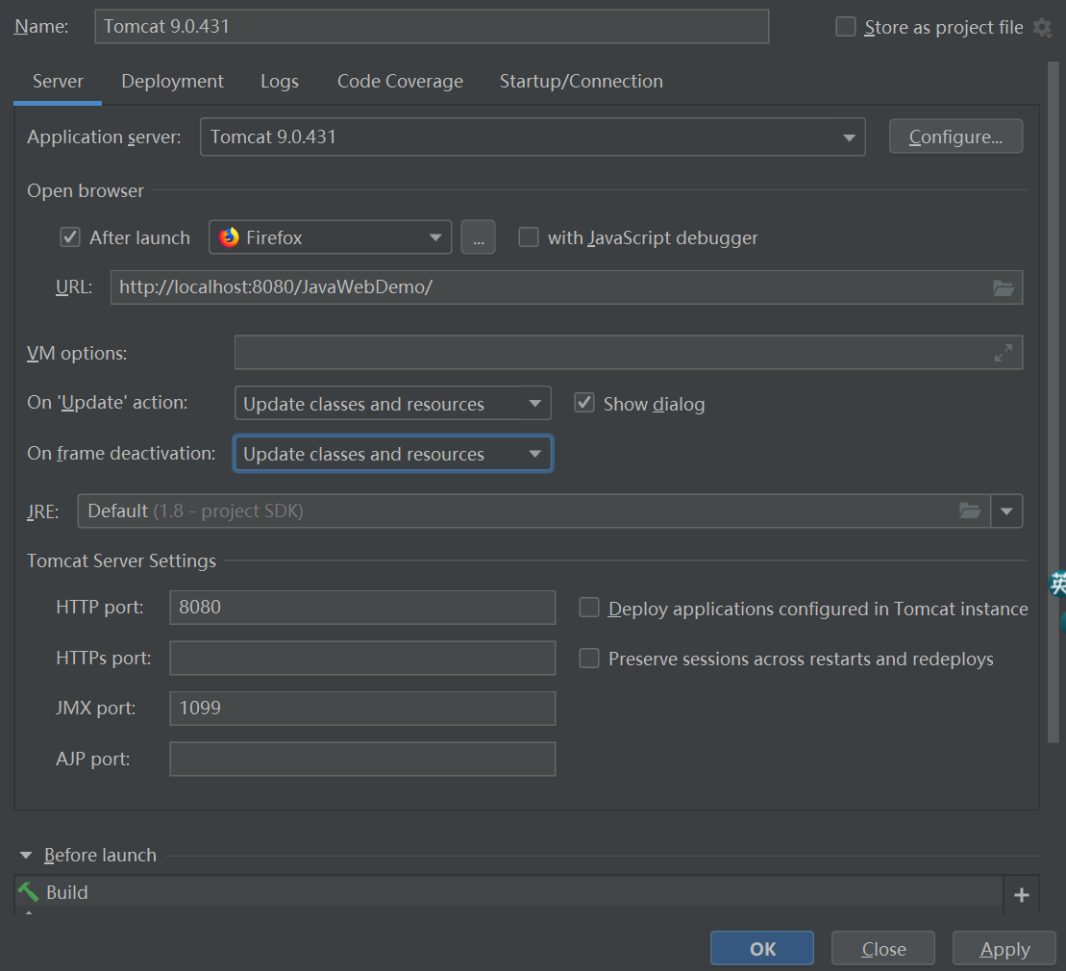This screenshot has width=1066, height=971.
Task: Add a before-launch task with plus icon
Action: tap(1021, 895)
